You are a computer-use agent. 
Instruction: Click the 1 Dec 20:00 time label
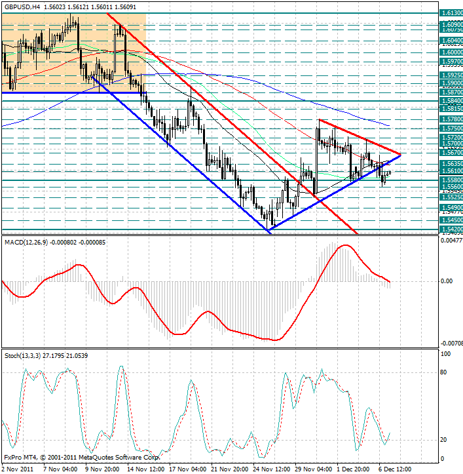tap(354, 469)
